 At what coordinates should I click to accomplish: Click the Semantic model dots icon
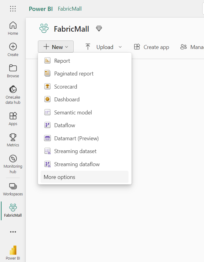47,112
